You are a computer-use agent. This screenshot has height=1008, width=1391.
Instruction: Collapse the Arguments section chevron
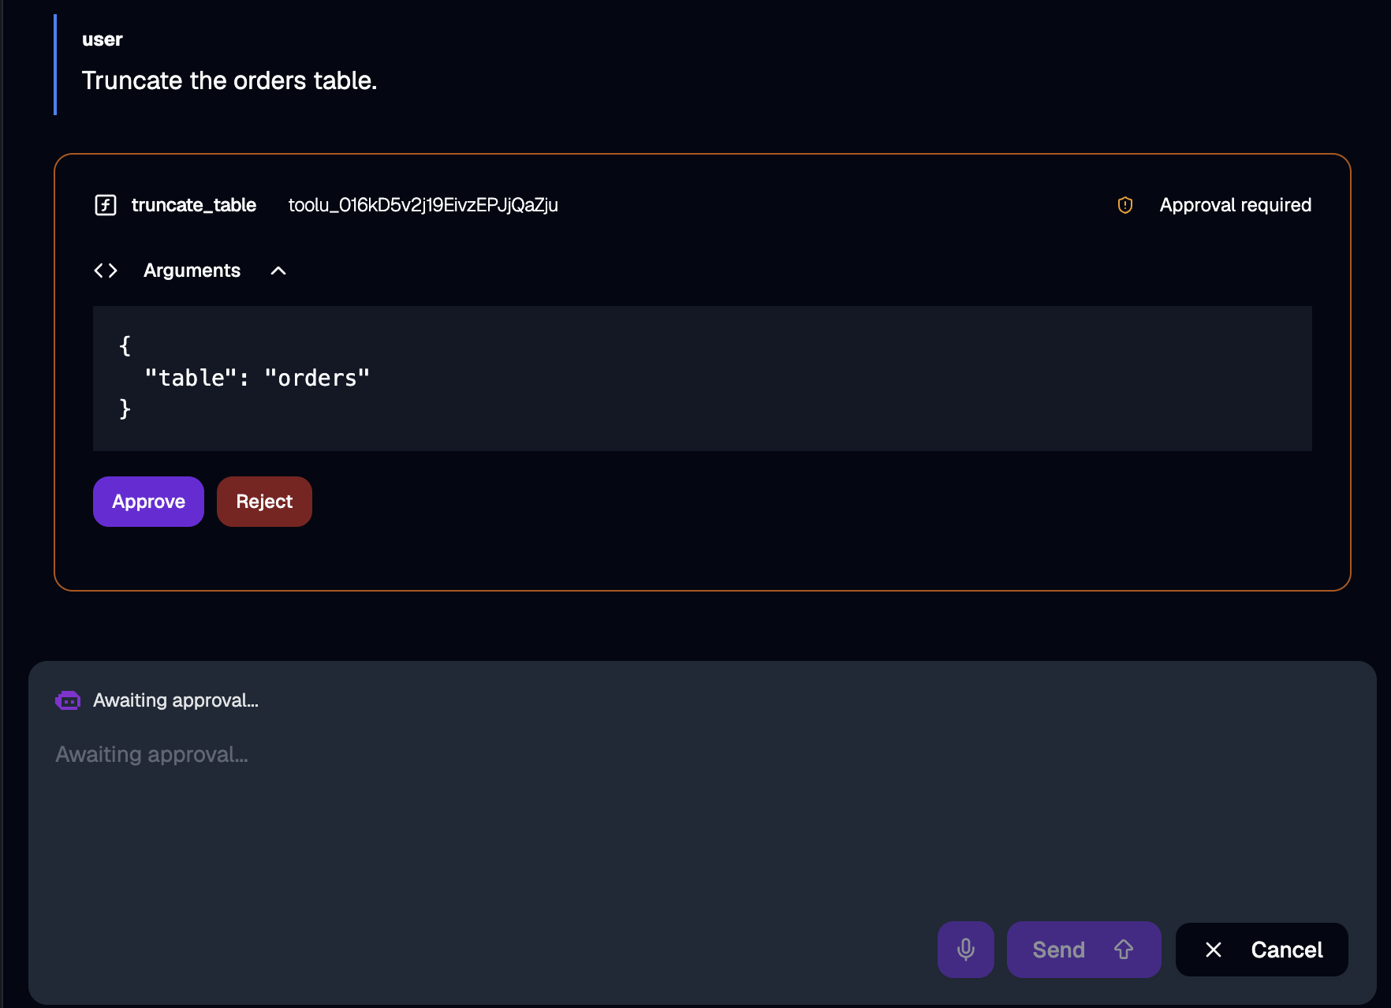(278, 271)
